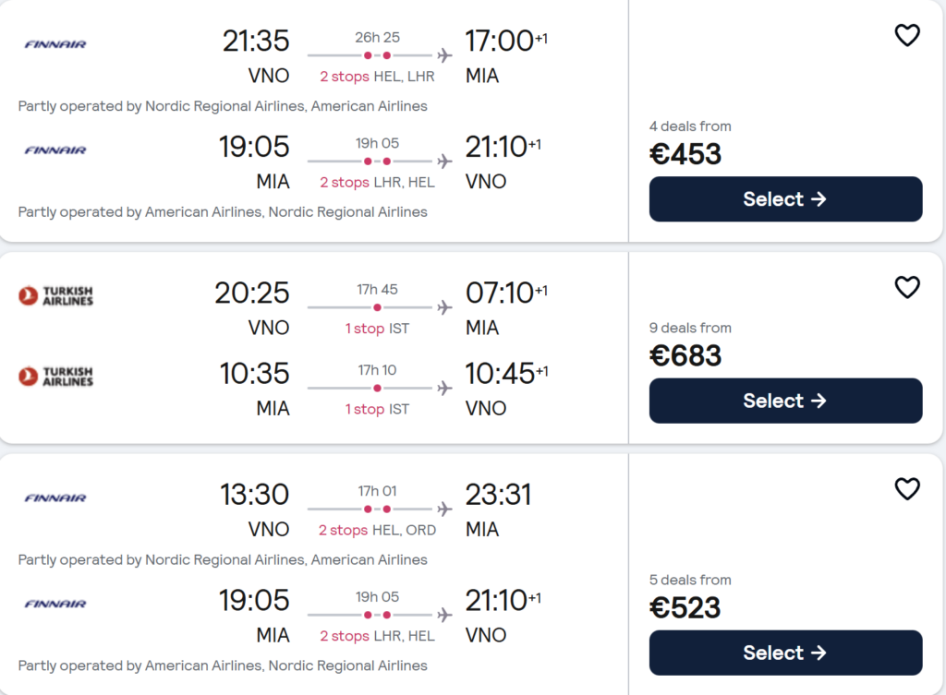
Task: Click the 5 deals from €523 price
Action: (685, 607)
